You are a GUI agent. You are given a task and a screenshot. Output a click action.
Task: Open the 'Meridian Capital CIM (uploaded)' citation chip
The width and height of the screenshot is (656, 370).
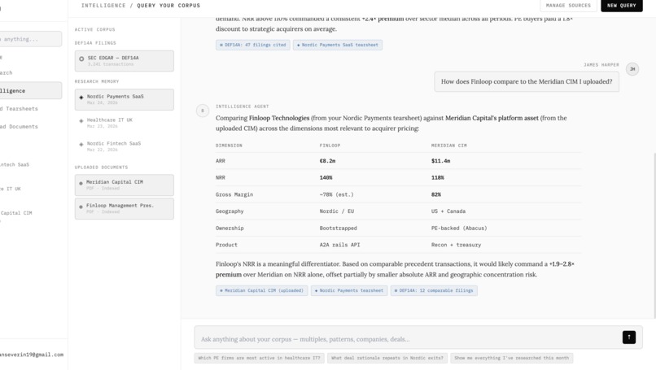click(262, 290)
